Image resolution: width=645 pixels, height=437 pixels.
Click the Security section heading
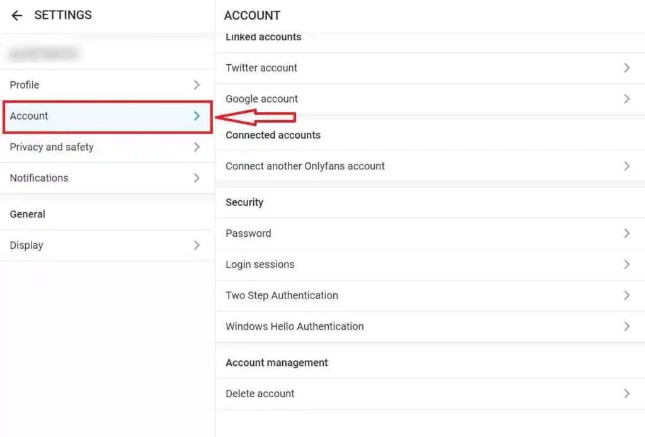point(244,202)
